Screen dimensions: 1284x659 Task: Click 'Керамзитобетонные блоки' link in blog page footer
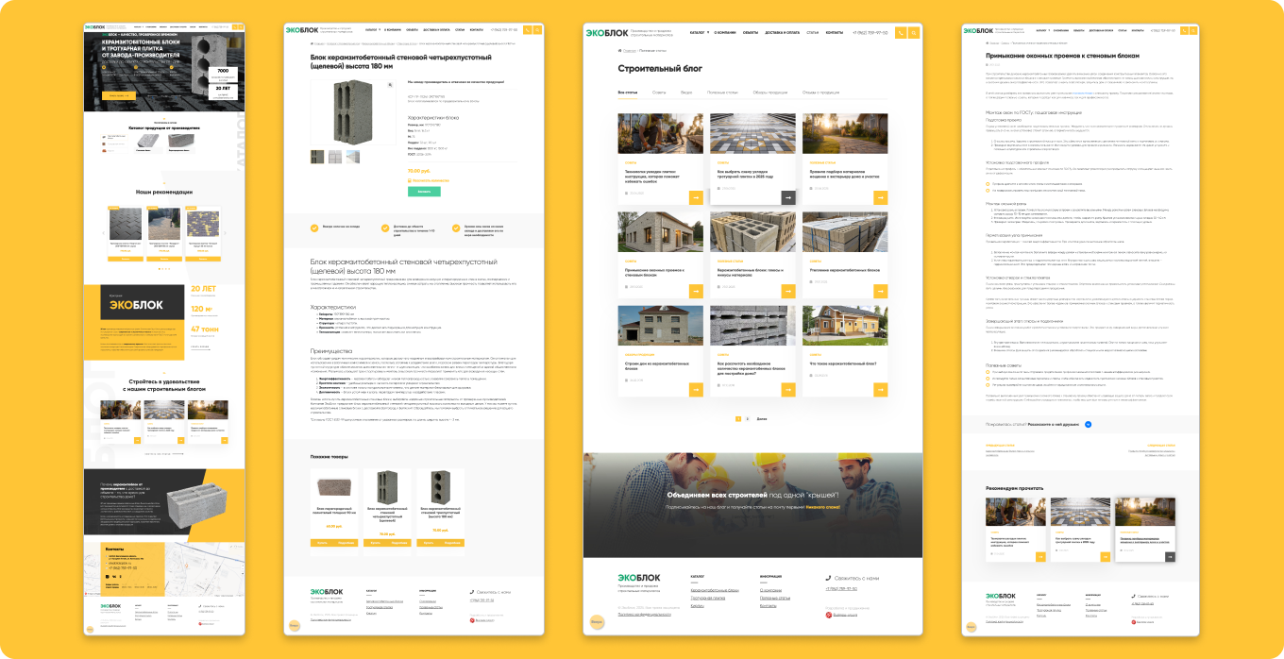coord(715,589)
